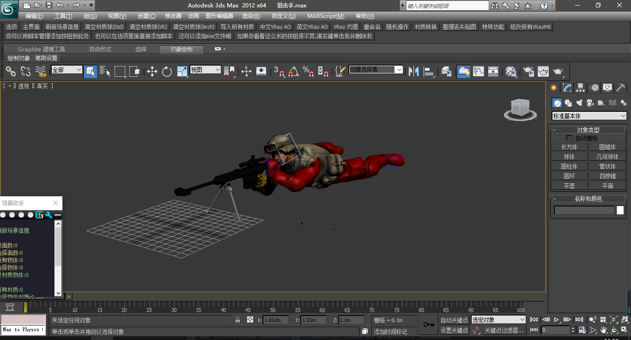This screenshot has height=340, width=631.
Task: Open the 渲染(R) menu
Action: click(251, 16)
